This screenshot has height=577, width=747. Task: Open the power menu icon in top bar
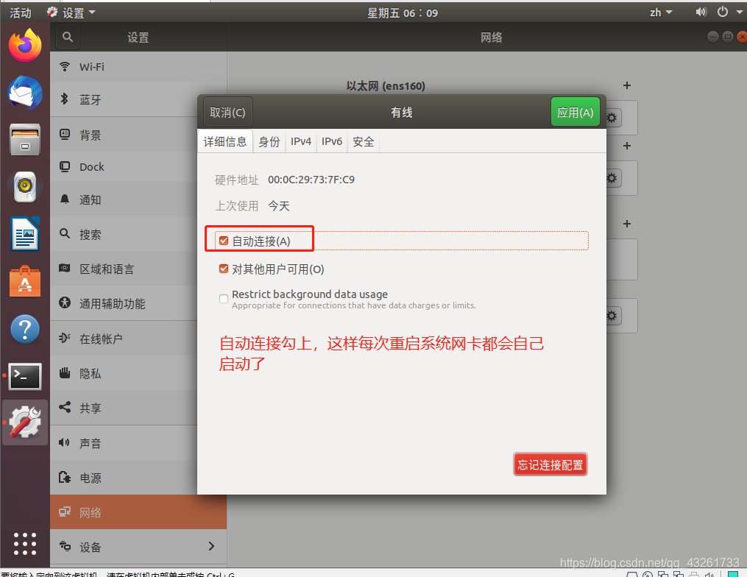pos(723,12)
